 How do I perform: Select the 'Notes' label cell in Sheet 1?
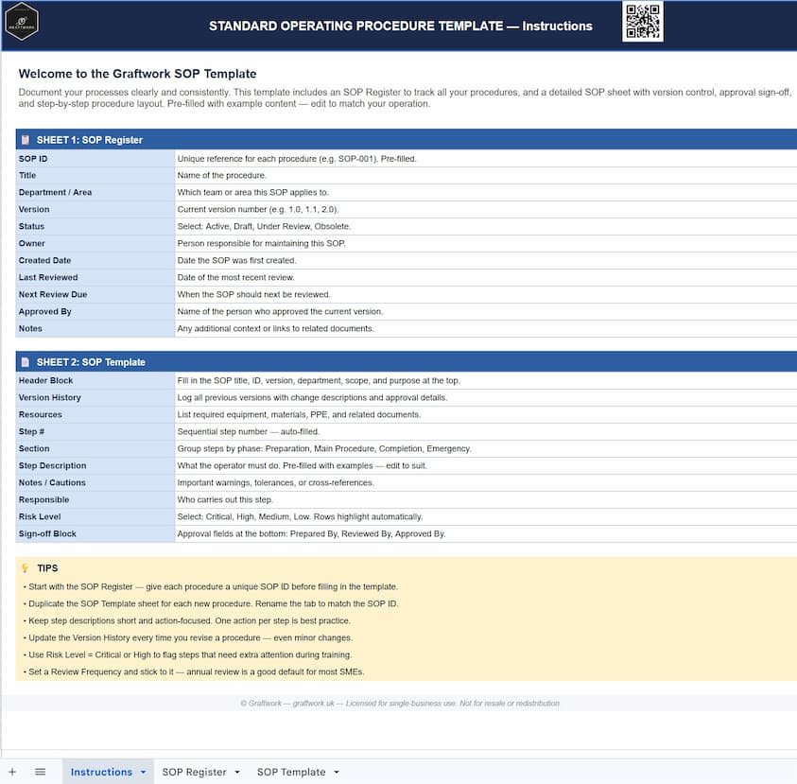tap(95, 328)
